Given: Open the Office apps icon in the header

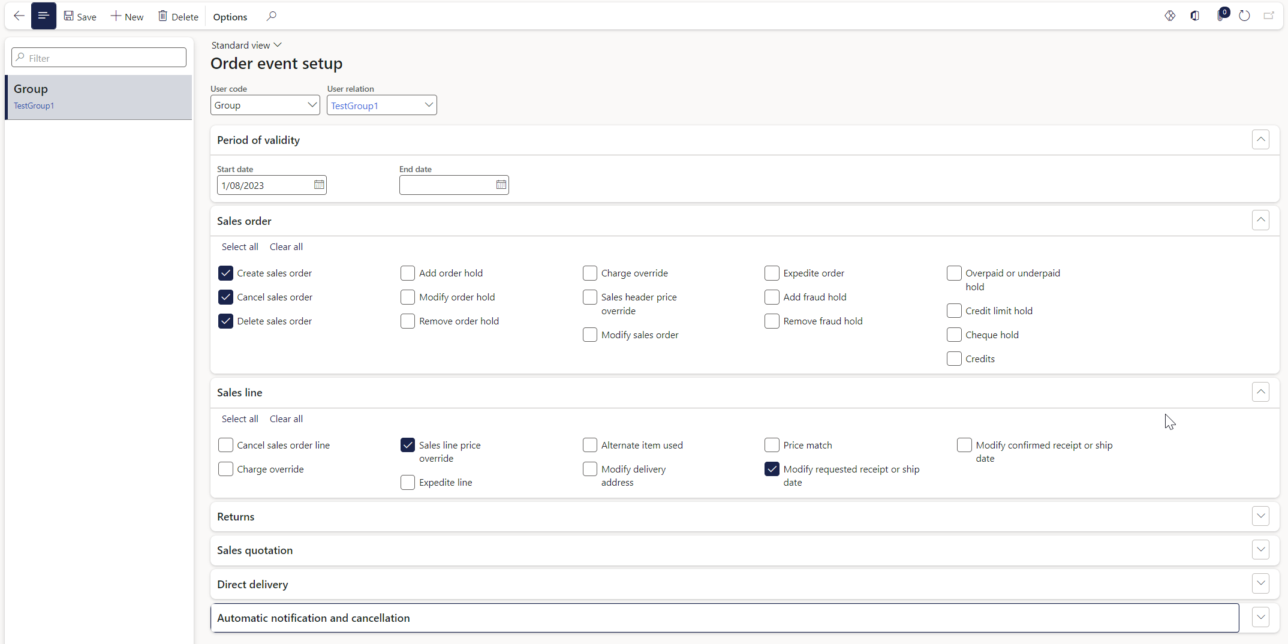Looking at the screenshot, I should (x=1194, y=16).
